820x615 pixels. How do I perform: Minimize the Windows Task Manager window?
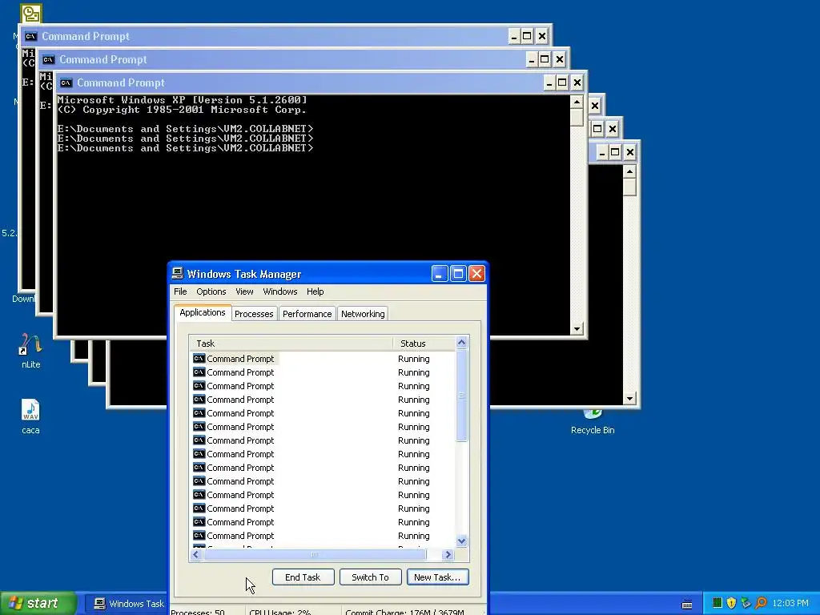[x=440, y=274]
